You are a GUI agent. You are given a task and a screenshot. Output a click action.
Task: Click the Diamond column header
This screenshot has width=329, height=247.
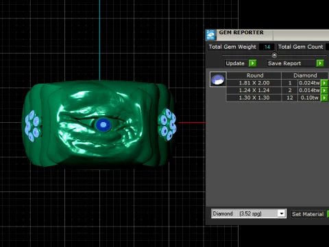[x=305, y=75]
